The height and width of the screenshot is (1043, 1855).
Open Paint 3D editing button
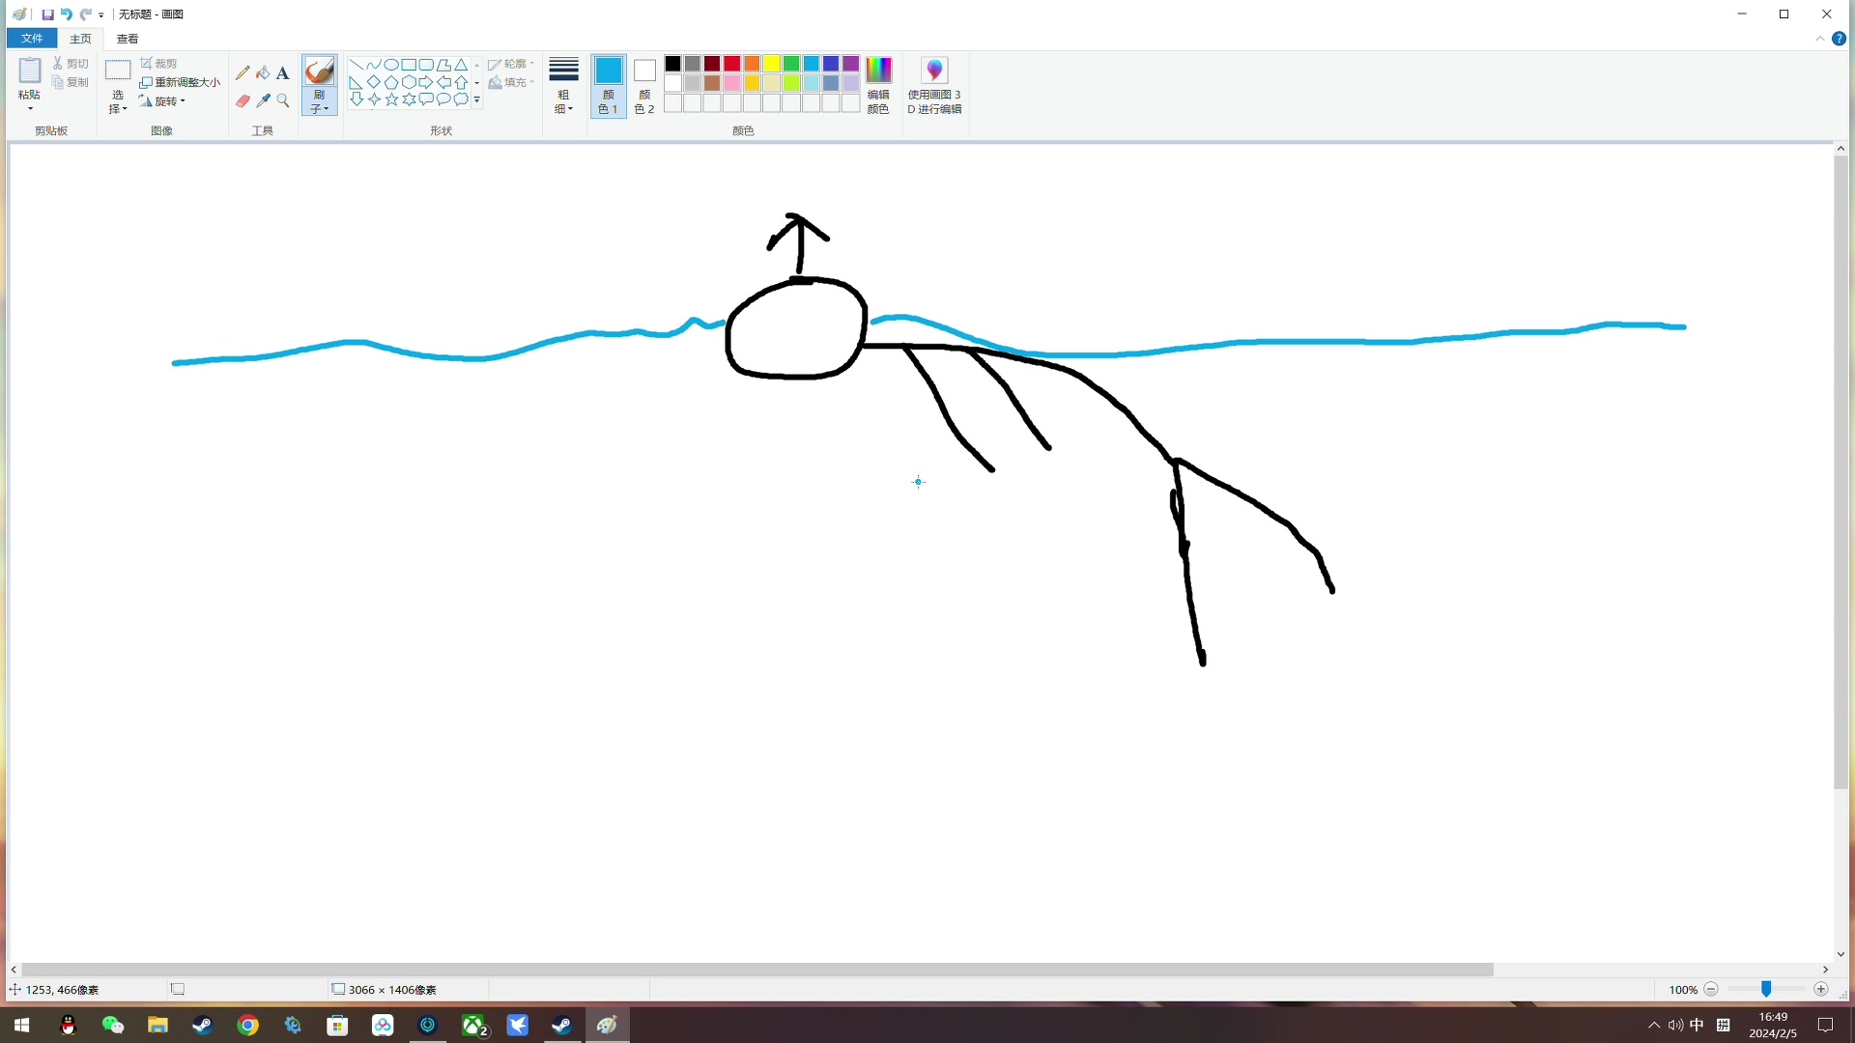[934, 85]
